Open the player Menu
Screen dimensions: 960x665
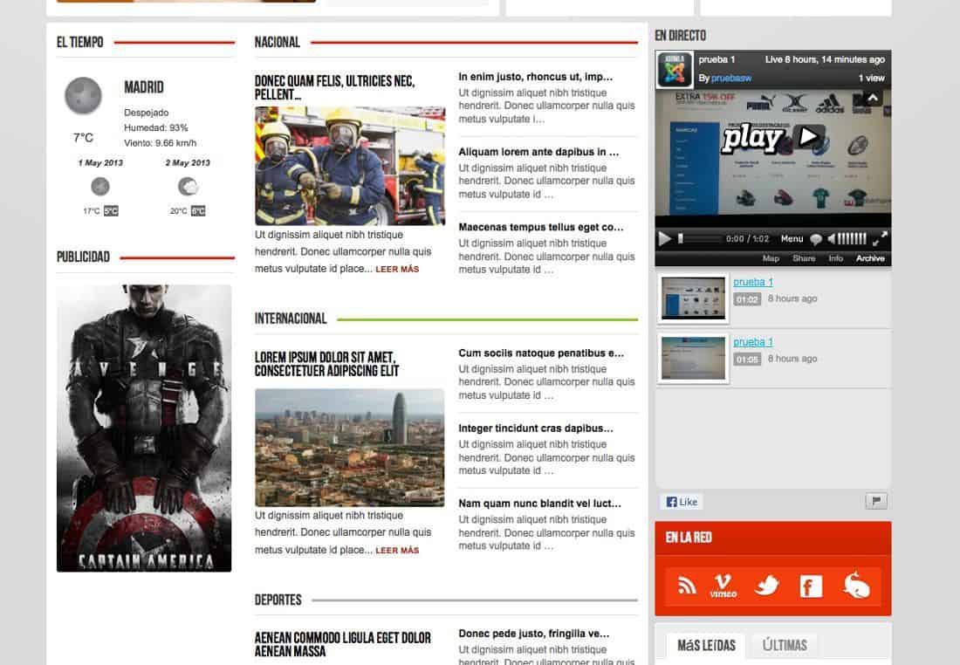[792, 239]
